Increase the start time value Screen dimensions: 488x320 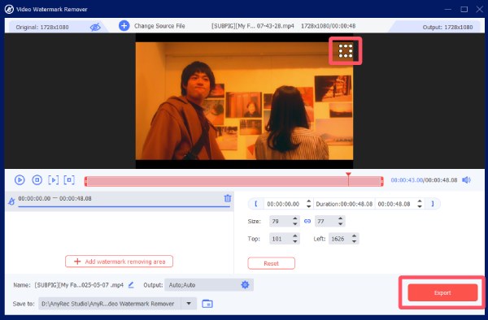(x=308, y=201)
